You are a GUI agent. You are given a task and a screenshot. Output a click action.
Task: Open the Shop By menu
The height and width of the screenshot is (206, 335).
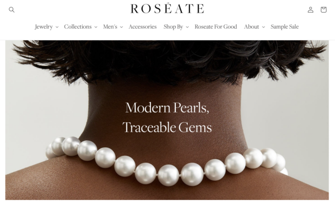(173, 27)
